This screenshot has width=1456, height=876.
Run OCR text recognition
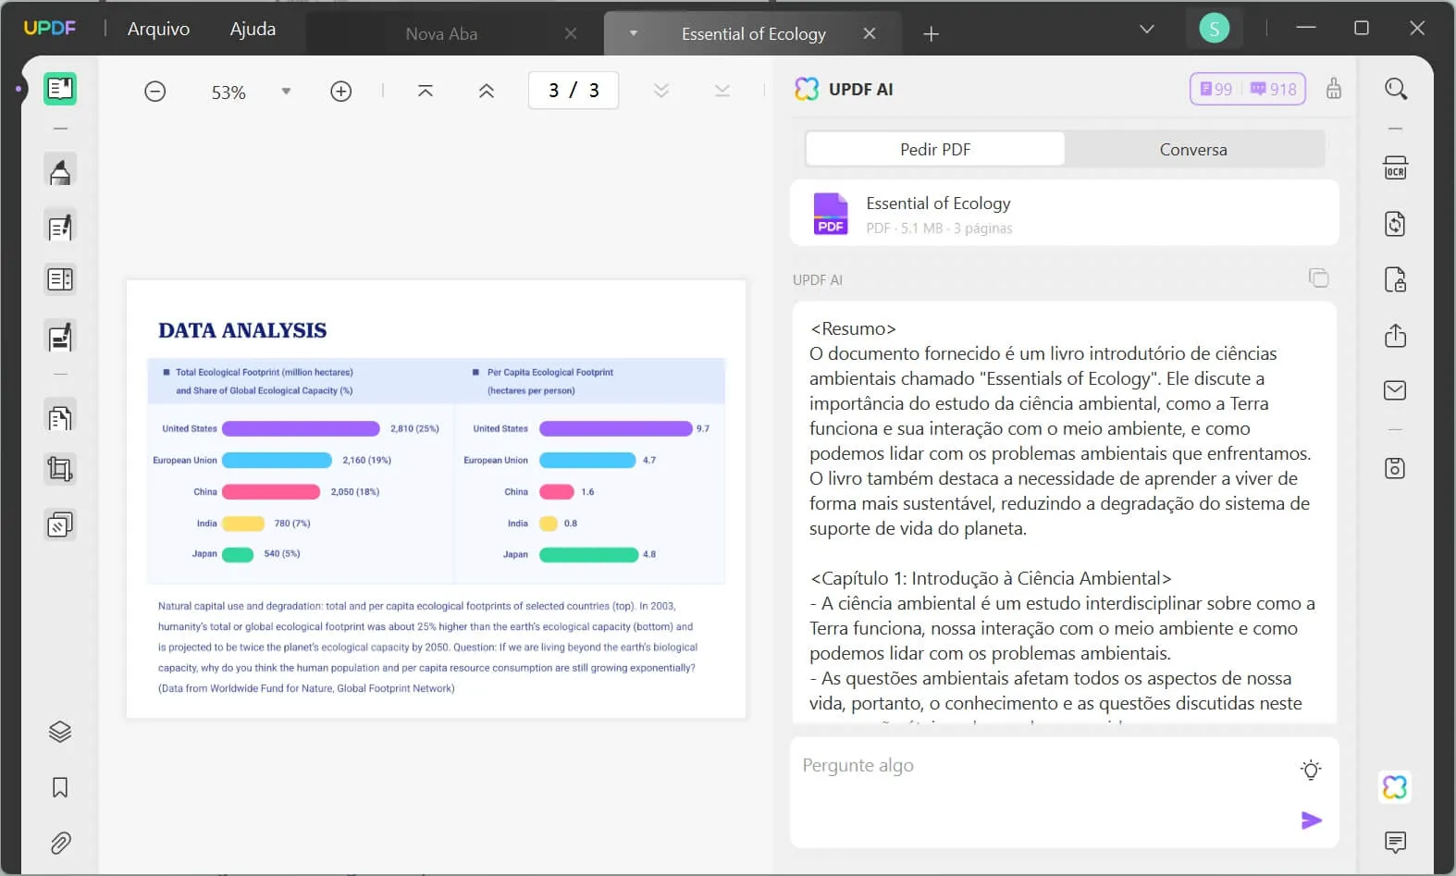1395,168
